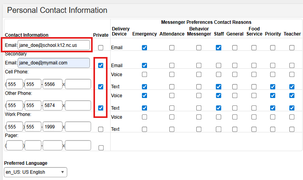Uncheck Emergency for primary email row
Screen dimensions: 303x180
145,48
